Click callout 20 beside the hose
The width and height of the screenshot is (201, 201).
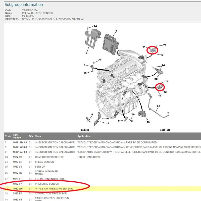(159, 106)
